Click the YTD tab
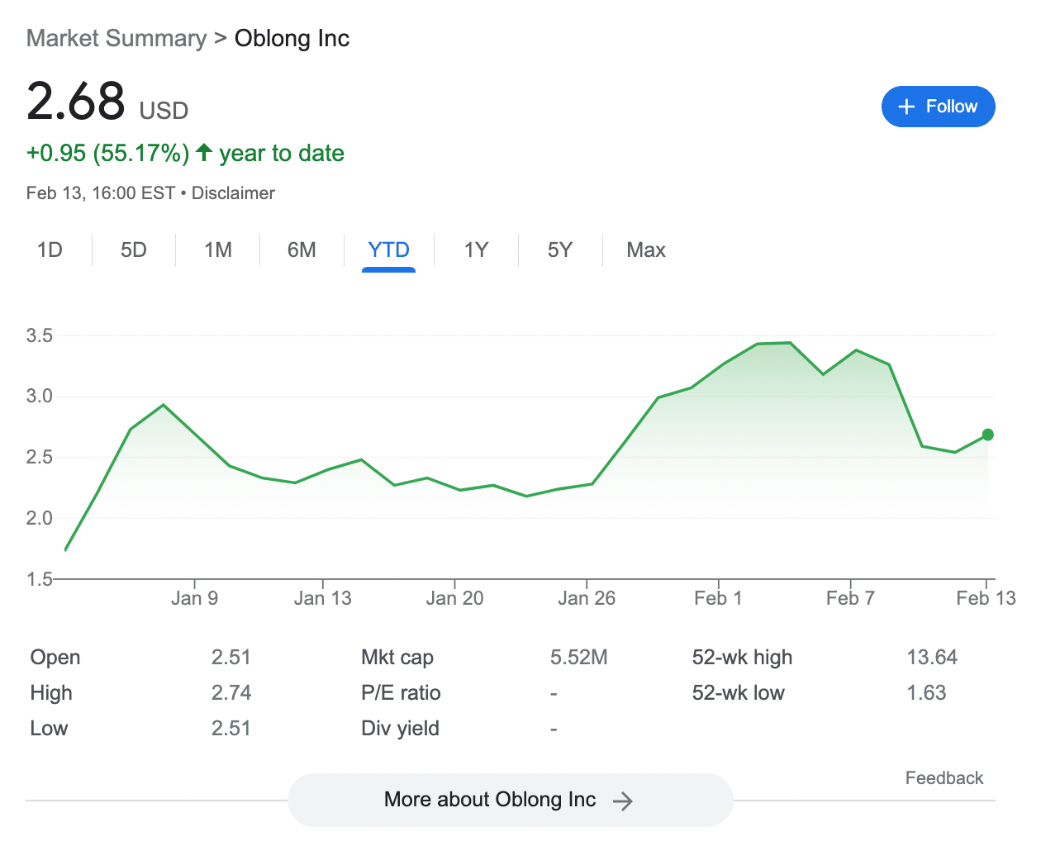 click(x=388, y=250)
